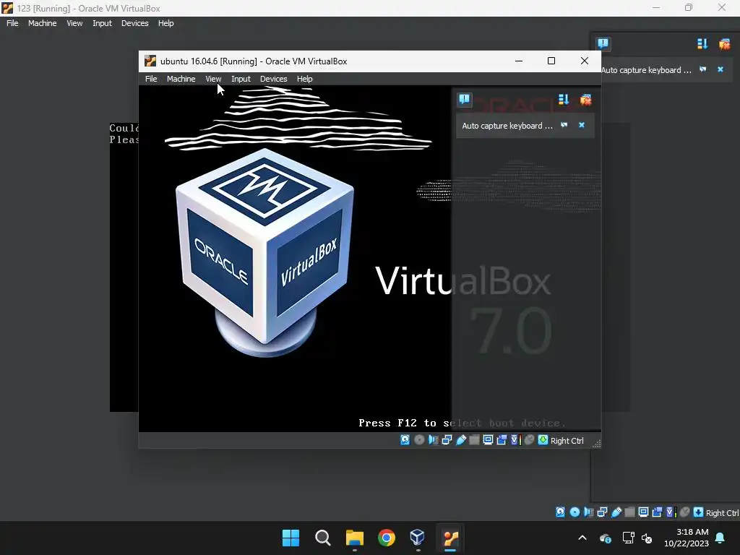The width and height of the screenshot is (740, 555).
Task: Click hard disk indicator in 123 VM status bar
Action: pyautogui.click(x=560, y=512)
